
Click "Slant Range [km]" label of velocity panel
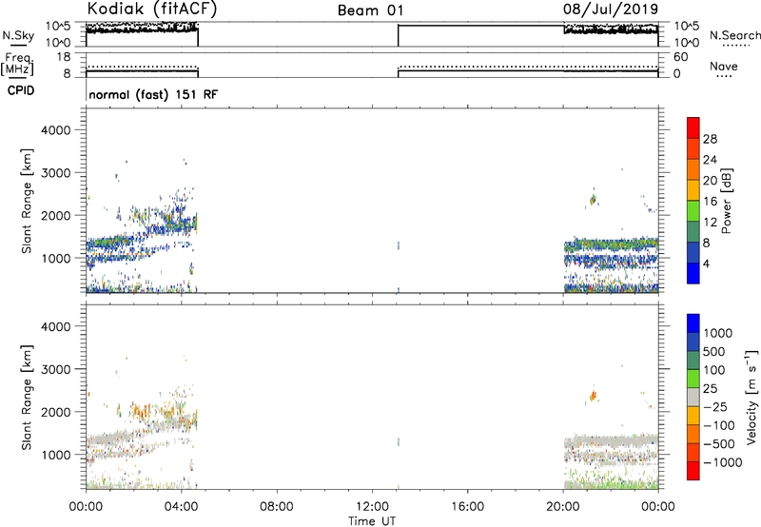coord(27,398)
